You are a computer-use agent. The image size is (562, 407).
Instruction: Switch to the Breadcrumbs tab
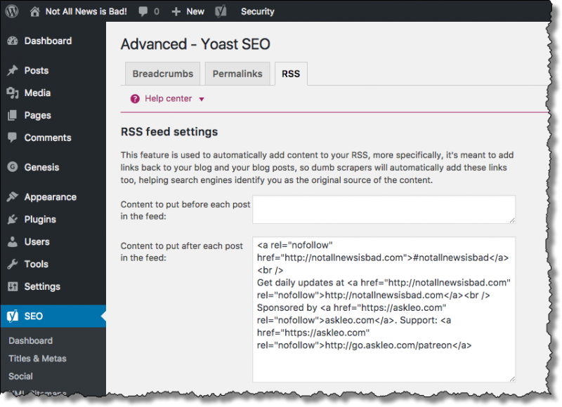(x=163, y=74)
